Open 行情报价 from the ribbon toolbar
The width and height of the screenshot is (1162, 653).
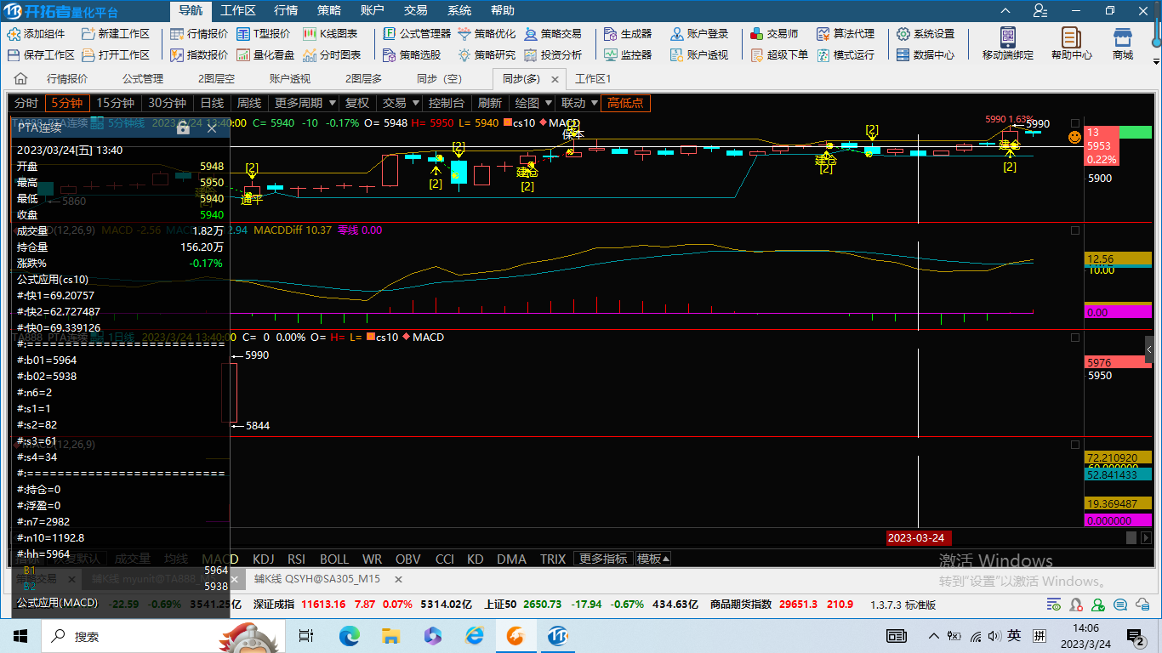pos(199,34)
